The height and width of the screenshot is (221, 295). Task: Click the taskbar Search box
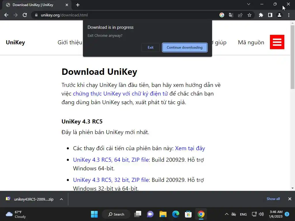coord(116,214)
